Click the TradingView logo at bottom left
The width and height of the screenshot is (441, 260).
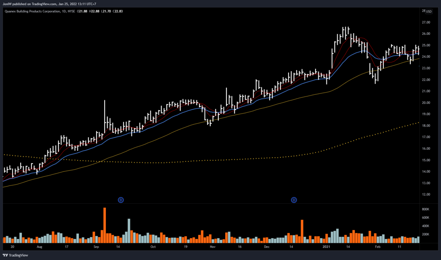[16, 254]
